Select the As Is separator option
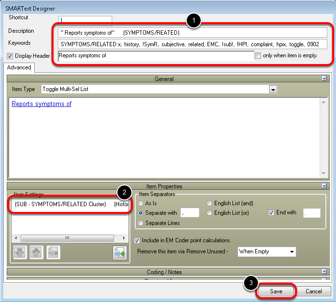Image resolution: width=336 pixels, height=302 pixels. [x=141, y=203]
